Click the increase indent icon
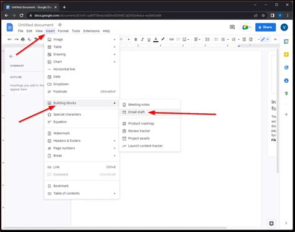The height and width of the screenshot is (232, 295). point(251,39)
